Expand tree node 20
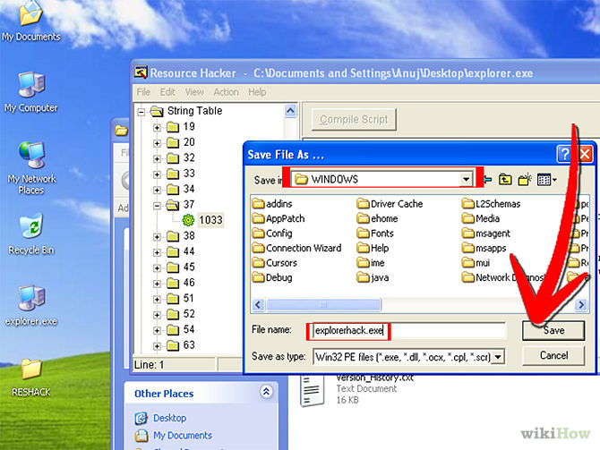 click(157, 143)
